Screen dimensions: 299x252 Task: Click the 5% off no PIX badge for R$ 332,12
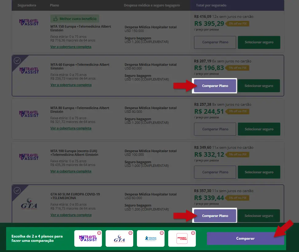pos(237,155)
